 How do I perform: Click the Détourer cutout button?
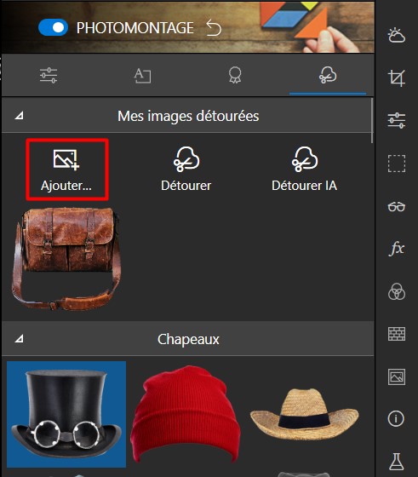pyautogui.click(x=186, y=170)
